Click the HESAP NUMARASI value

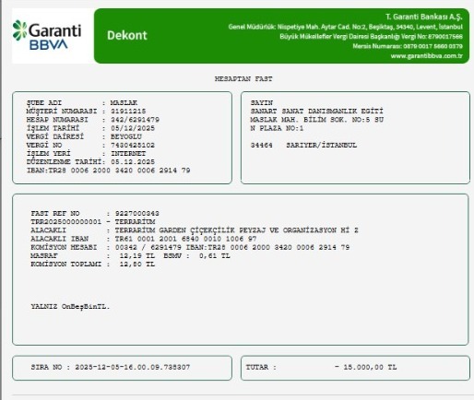click(x=135, y=120)
